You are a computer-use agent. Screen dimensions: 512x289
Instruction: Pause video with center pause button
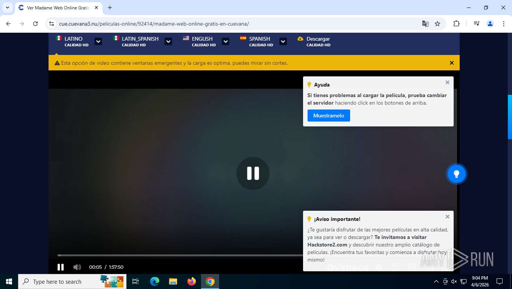click(x=253, y=173)
